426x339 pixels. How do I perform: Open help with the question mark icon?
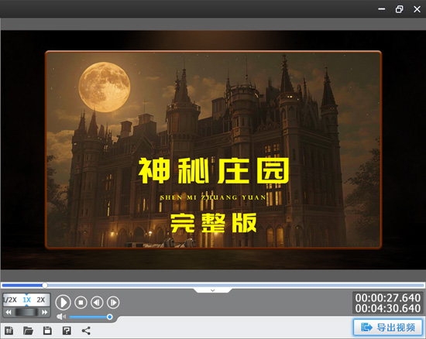pyautogui.click(x=67, y=330)
